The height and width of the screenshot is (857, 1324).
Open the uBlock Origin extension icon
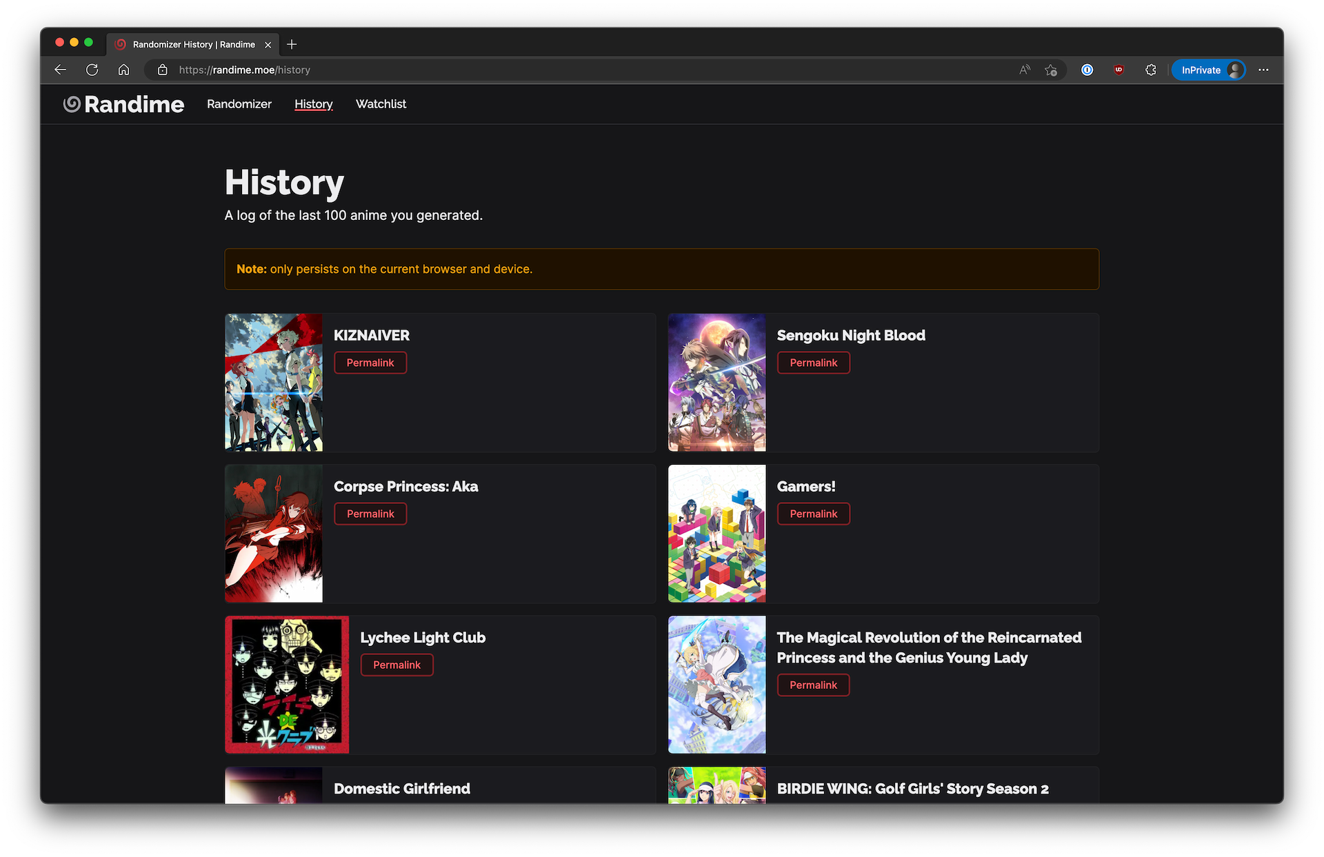point(1119,70)
